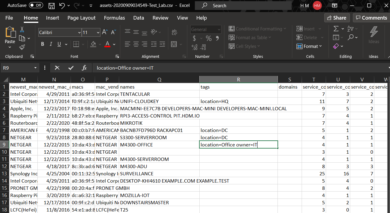390x213 pixels.
Task: Apply bold formatting to the selection
Action: point(42,44)
